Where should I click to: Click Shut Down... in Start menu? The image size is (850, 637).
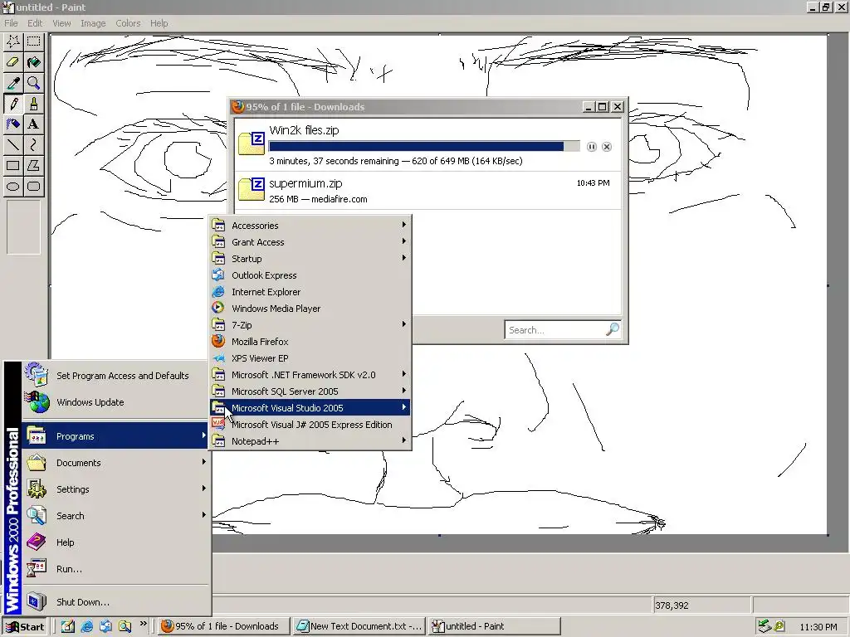click(115, 602)
